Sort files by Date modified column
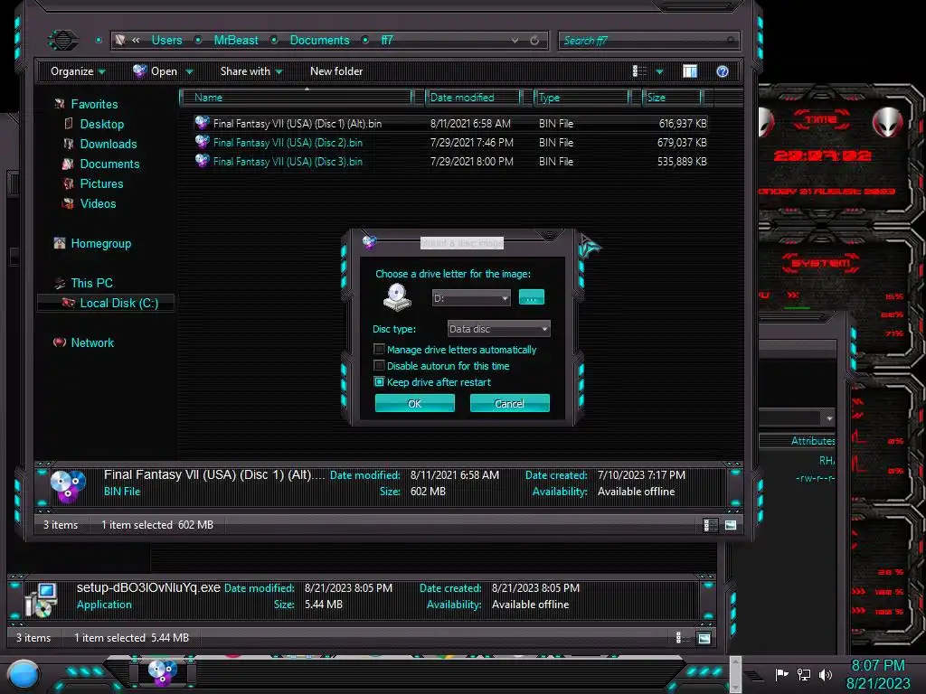 pyautogui.click(x=474, y=98)
